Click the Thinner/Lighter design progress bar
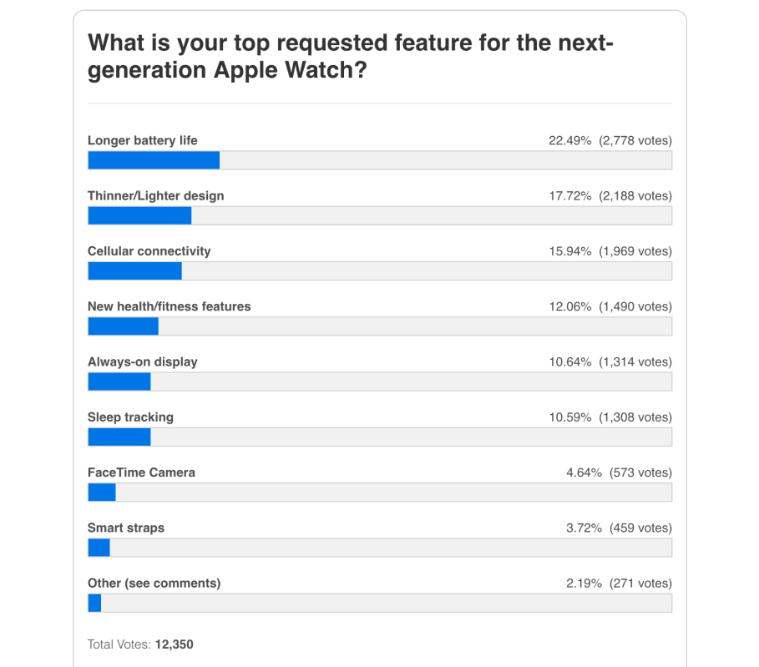The height and width of the screenshot is (667, 759). (x=380, y=215)
